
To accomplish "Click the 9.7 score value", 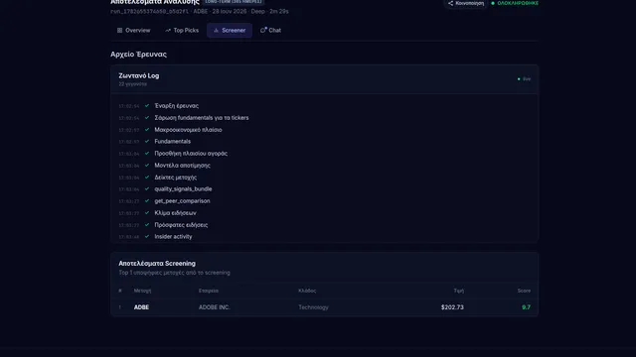I will pyautogui.click(x=526, y=307).
